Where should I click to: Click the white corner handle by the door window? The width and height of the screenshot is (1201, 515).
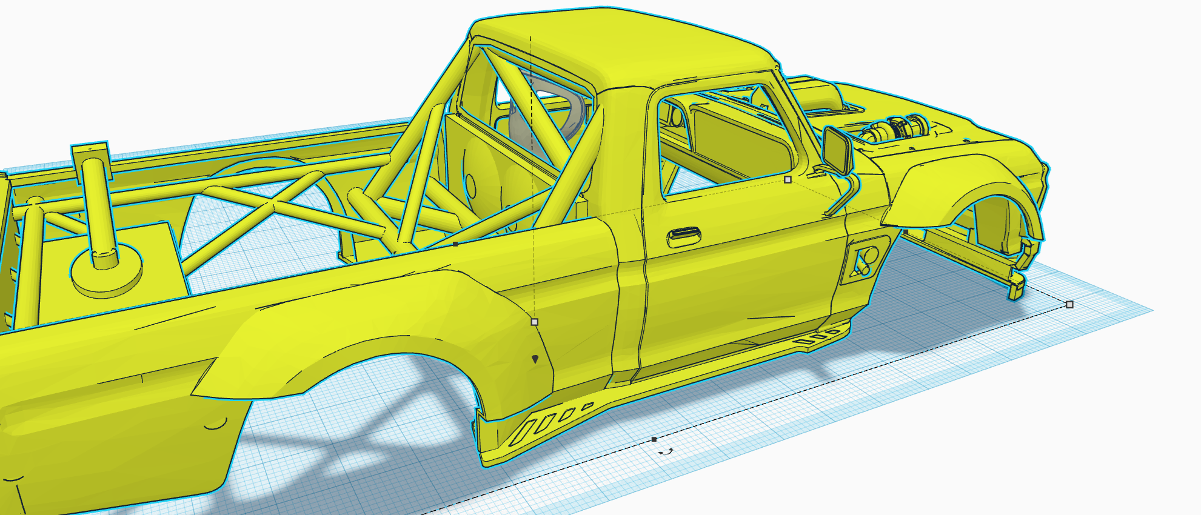click(788, 180)
